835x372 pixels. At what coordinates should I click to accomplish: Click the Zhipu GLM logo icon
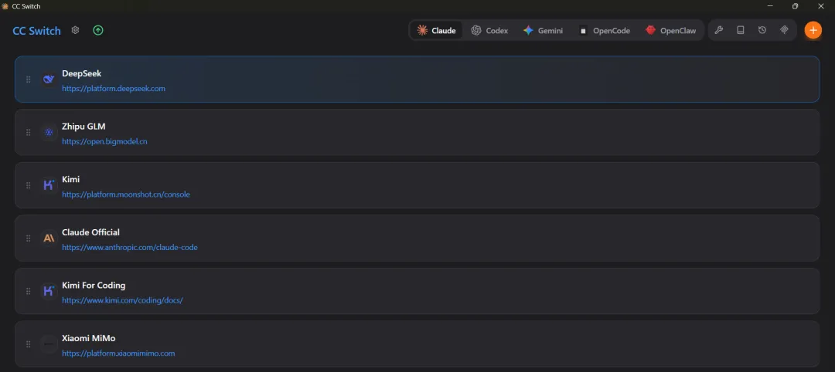[49, 132]
